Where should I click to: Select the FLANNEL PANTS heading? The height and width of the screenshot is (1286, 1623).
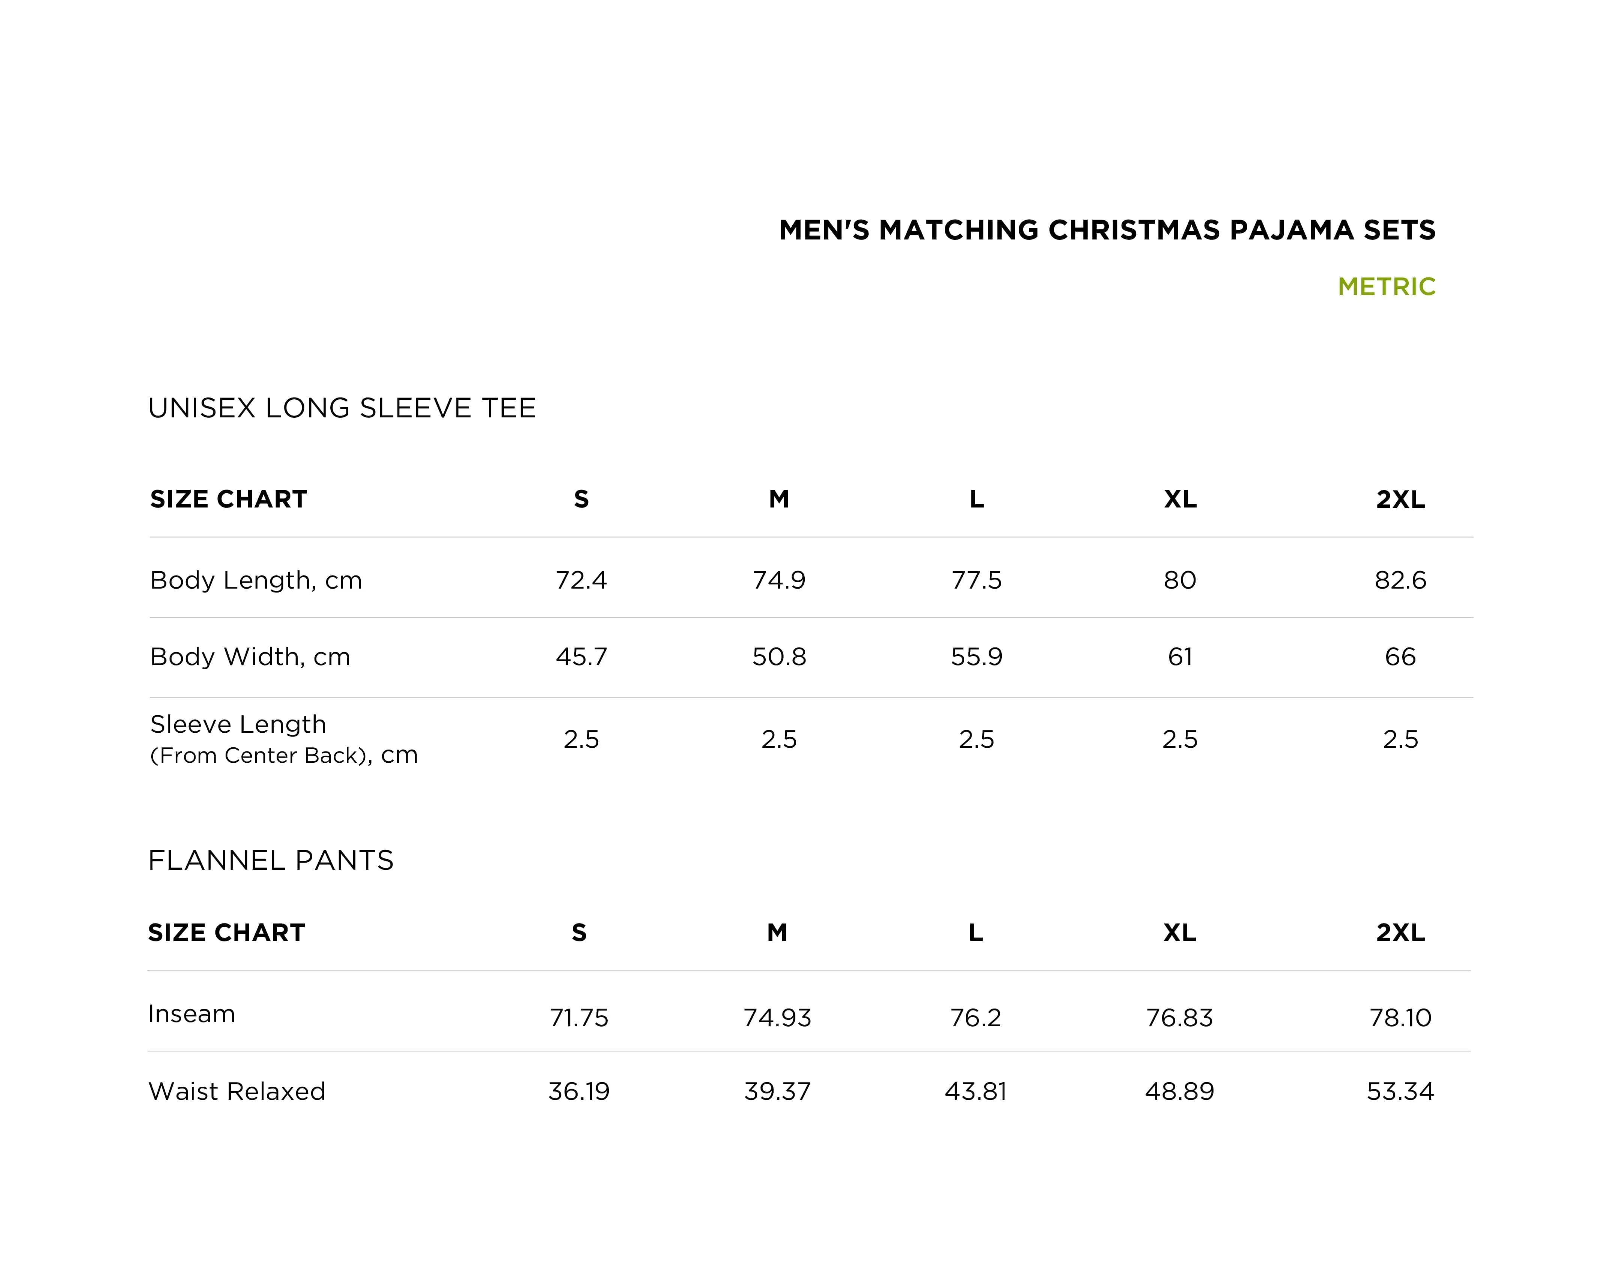point(271,860)
